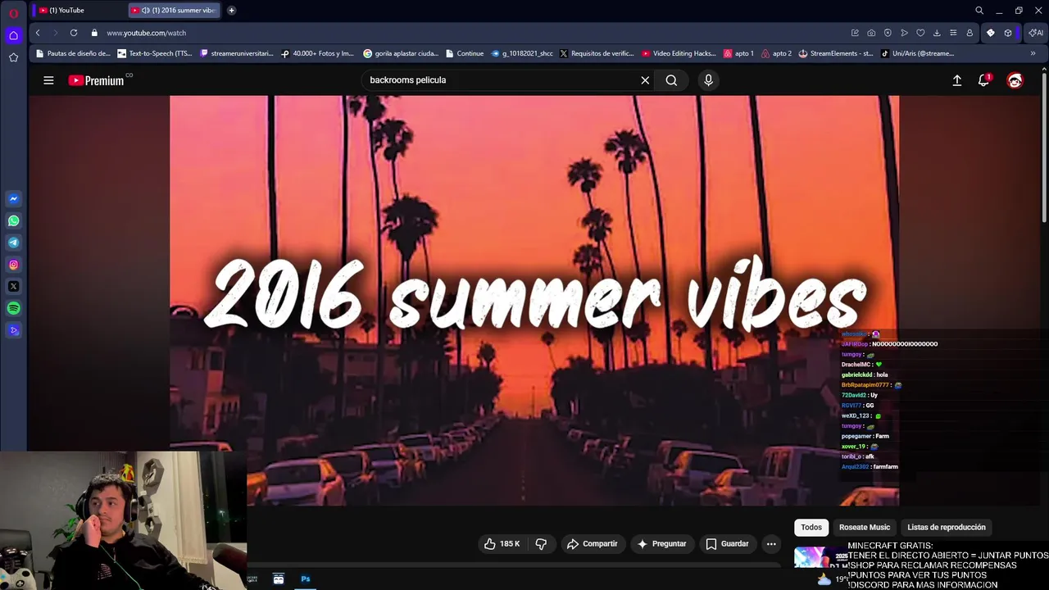Open gorila aplastar ciuda bookmark

click(401, 53)
